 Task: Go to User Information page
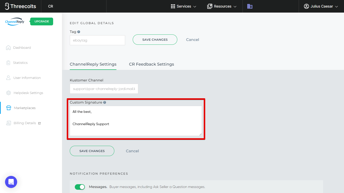pyautogui.click(x=27, y=78)
